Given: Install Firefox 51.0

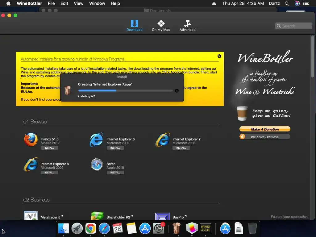Looking at the screenshot, I should 49,148.
